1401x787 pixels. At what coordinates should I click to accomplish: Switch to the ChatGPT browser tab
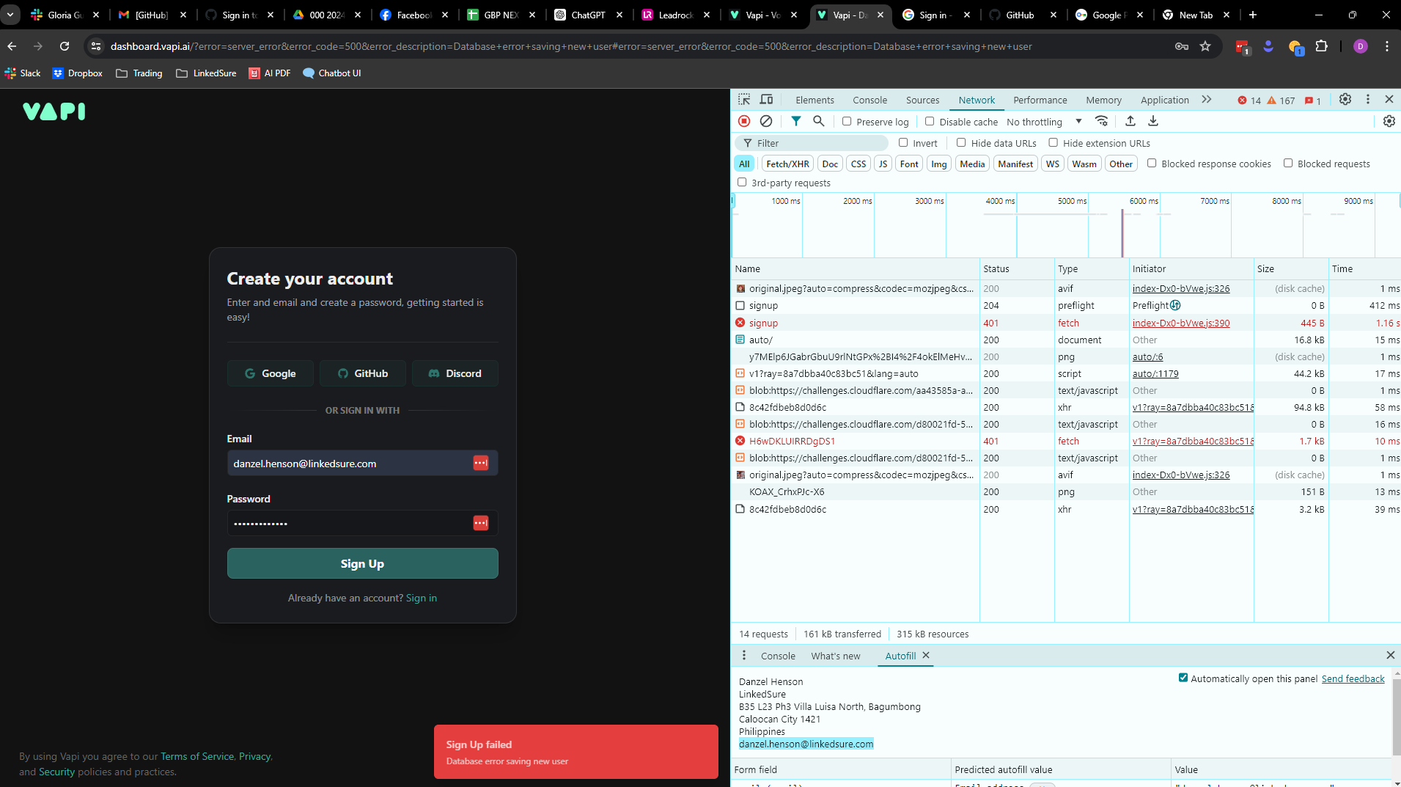click(588, 15)
